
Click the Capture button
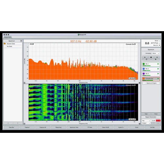pyautogui.click(x=27, y=127)
